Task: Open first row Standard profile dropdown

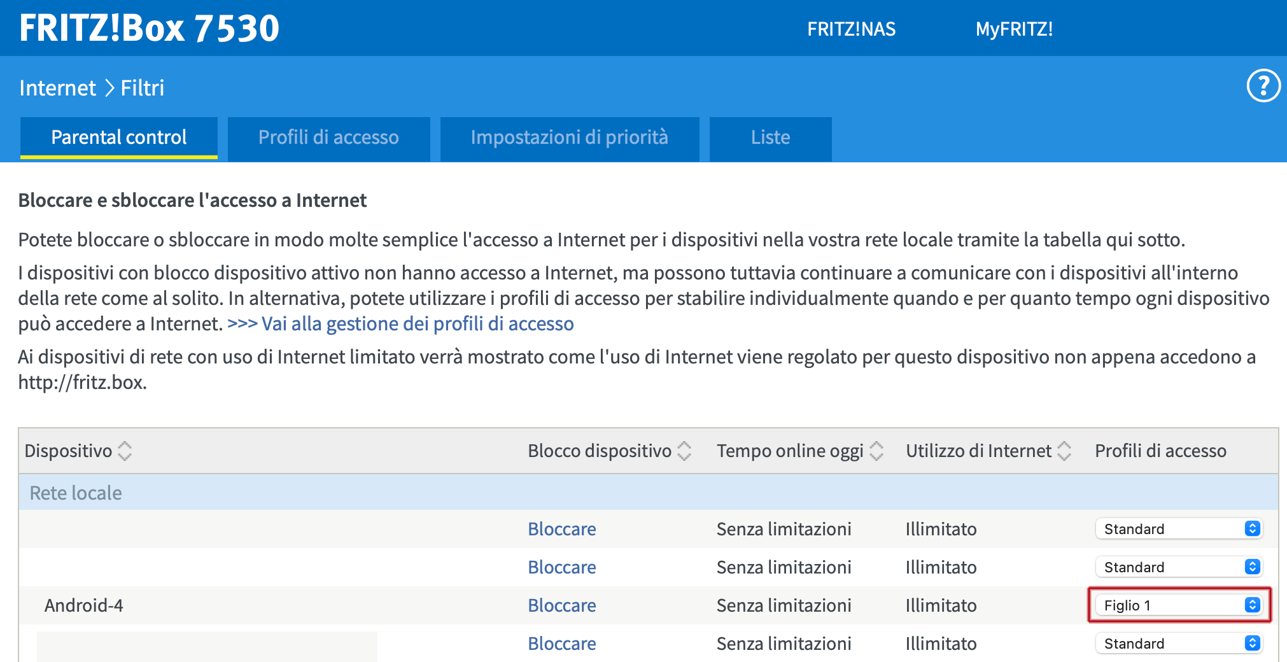Action: tap(1179, 529)
